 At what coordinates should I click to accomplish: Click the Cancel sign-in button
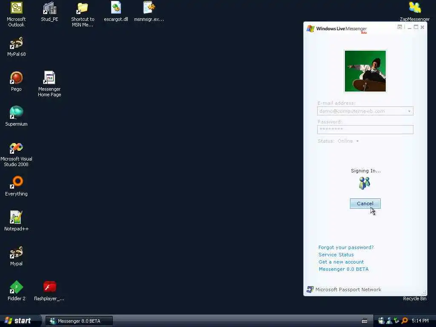tap(365, 204)
